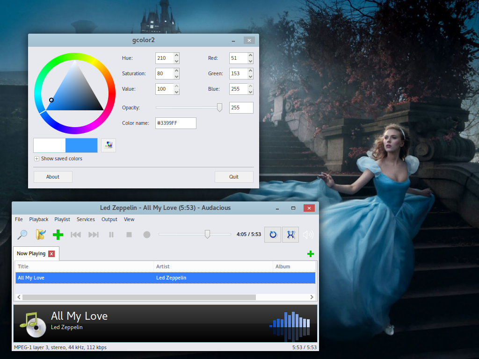Add files using the green plus toolbar icon

pyautogui.click(x=58, y=235)
